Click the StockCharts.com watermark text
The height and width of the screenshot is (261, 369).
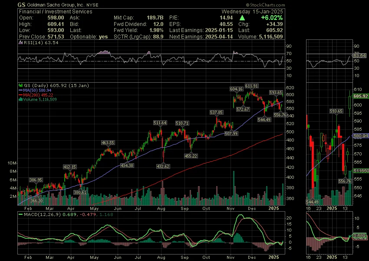pos(265,5)
